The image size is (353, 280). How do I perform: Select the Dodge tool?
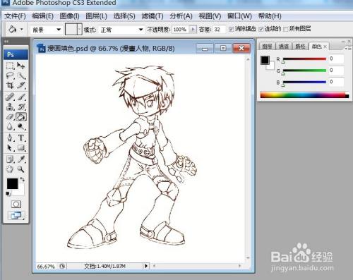pos(21,126)
